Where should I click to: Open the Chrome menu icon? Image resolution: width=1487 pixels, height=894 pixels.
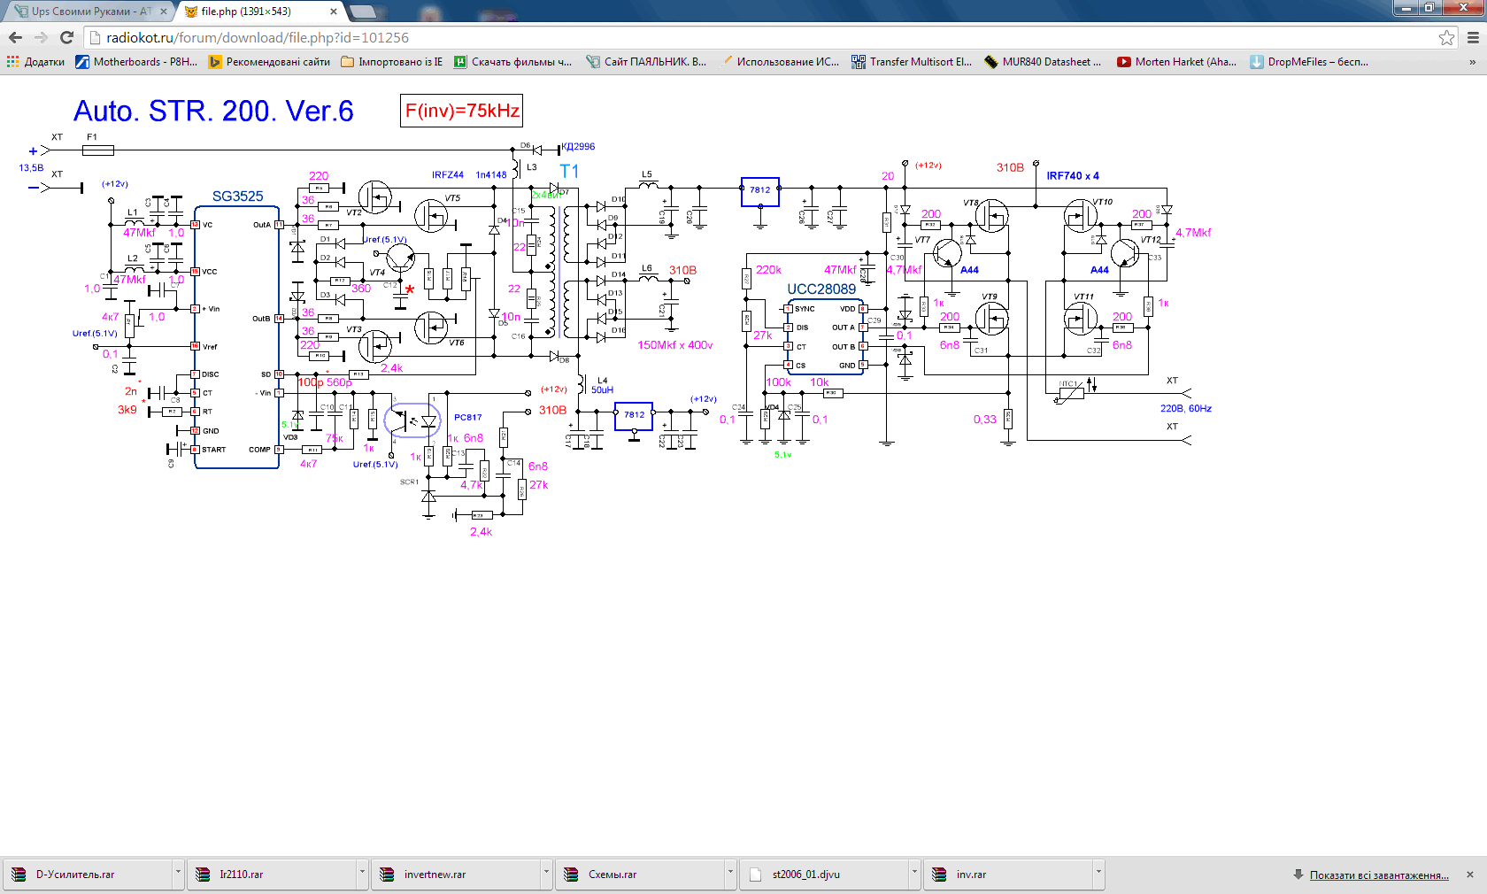[x=1473, y=37]
